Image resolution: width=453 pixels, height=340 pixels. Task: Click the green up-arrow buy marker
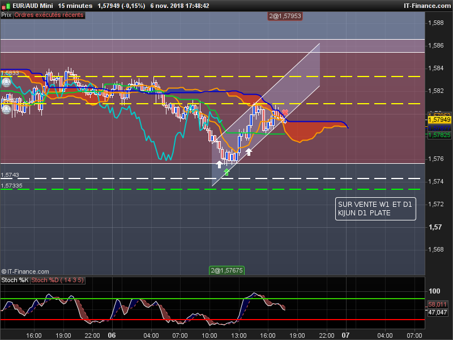click(x=227, y=172)
